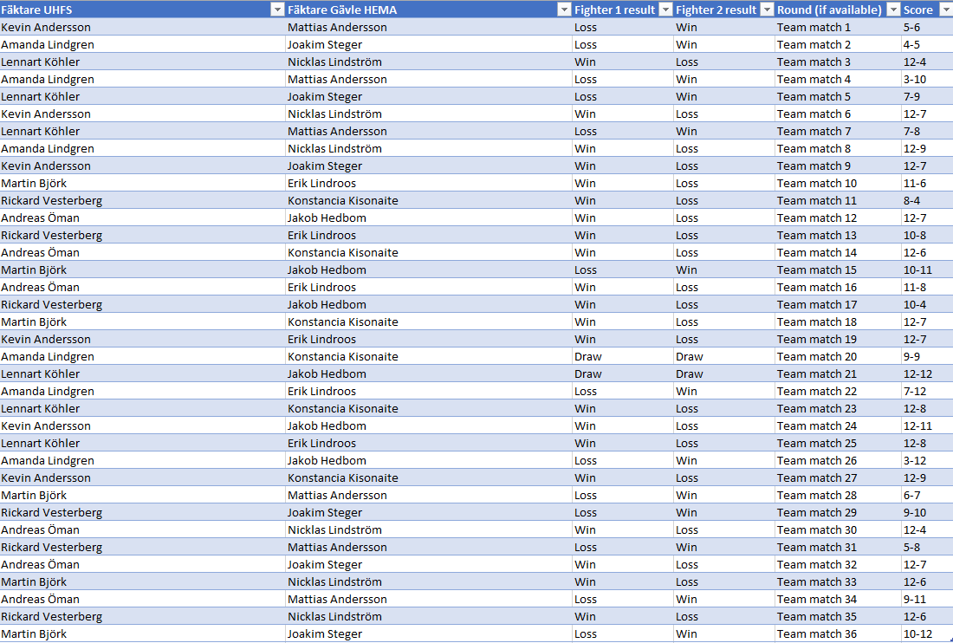Viewport: 953px width, 643px height.
Task: Click the Fighter 2 Draw cell in Team match 21 row
Action: [x=724, y=373]
